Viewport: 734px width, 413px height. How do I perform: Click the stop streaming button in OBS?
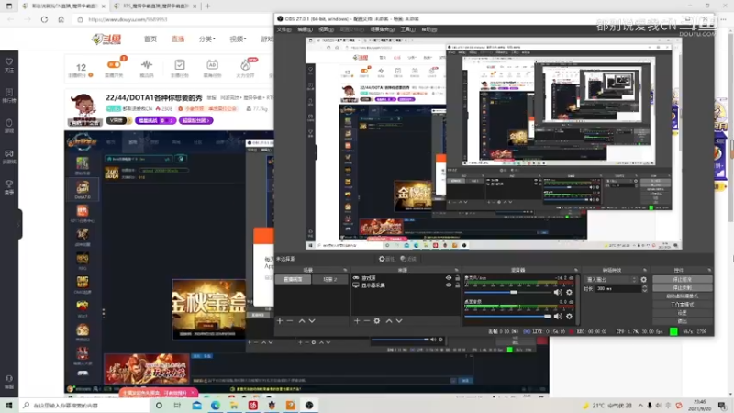(x=682, y=280)
